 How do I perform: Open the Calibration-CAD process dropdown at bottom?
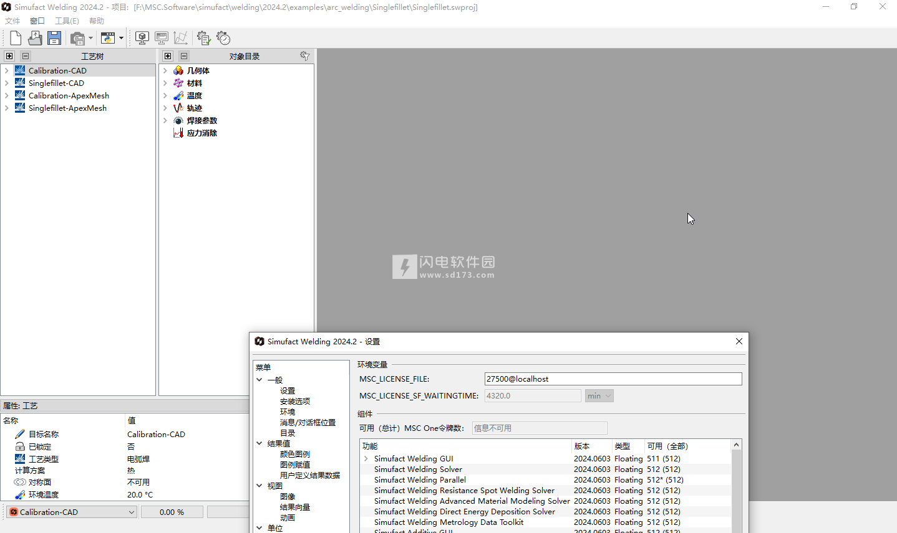(72, 512)
